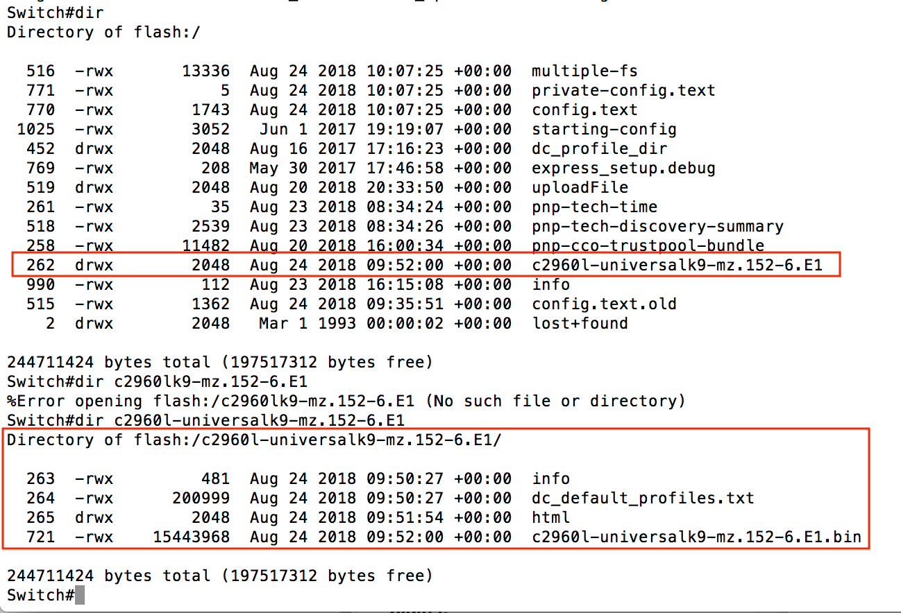Select the starting-config file entry
The height and width of the screenshot is (613, 901).
604,129
